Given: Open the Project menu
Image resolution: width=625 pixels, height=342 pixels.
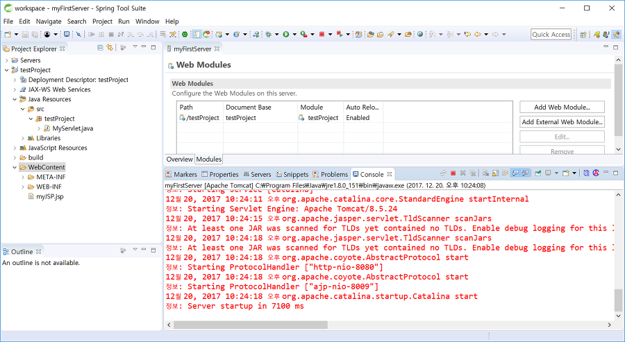Looking at the screenshot, I should 103,22.
